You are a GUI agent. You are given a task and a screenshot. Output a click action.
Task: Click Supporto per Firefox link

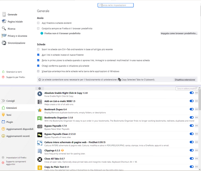pos(13,77)
